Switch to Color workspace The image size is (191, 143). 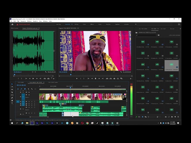(x=84, y=24)
